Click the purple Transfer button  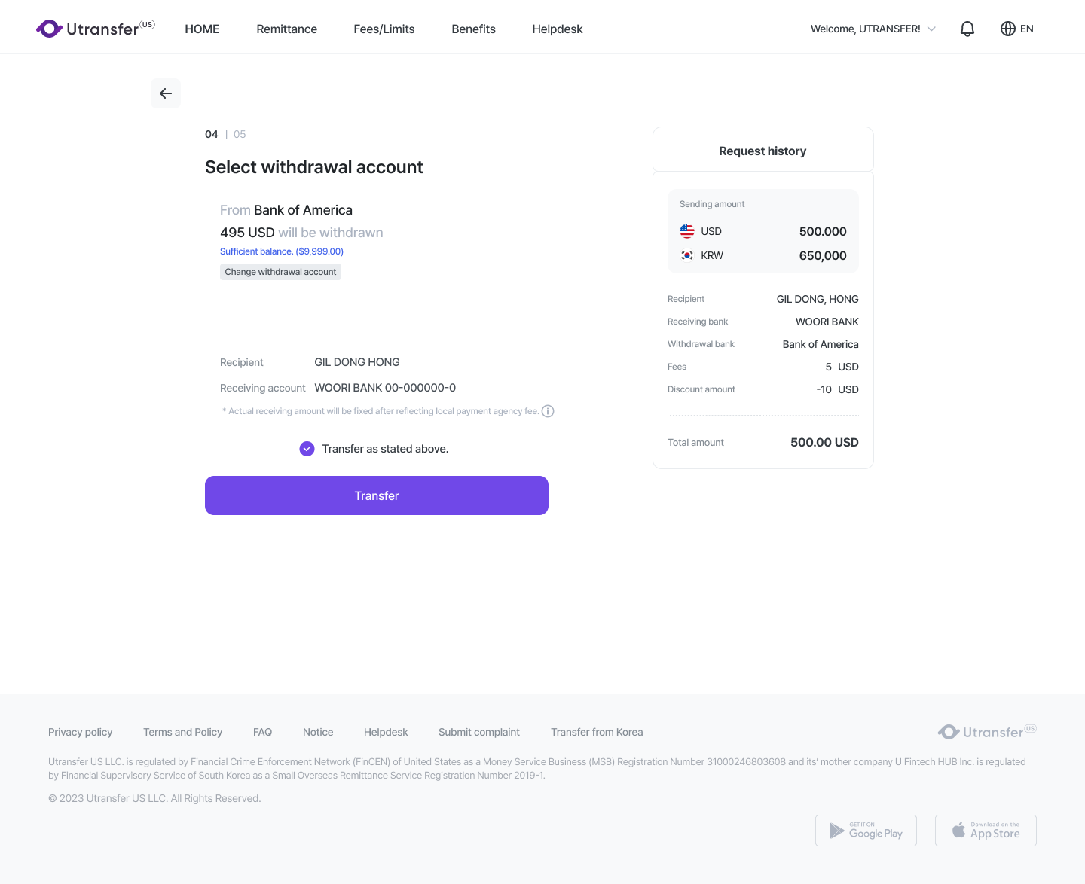377,495
